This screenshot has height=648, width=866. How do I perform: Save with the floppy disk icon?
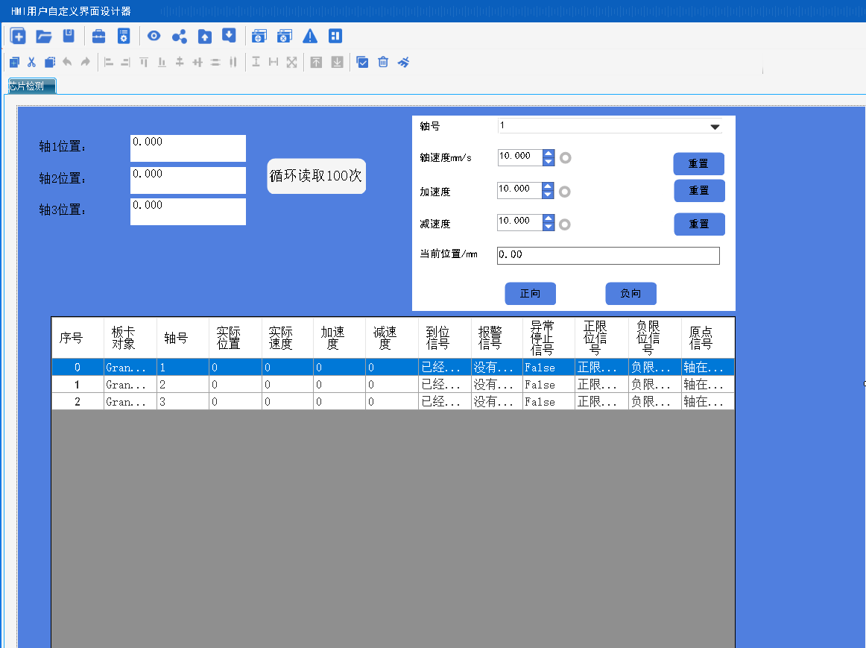pyautogui.click(x=69, y=36)
